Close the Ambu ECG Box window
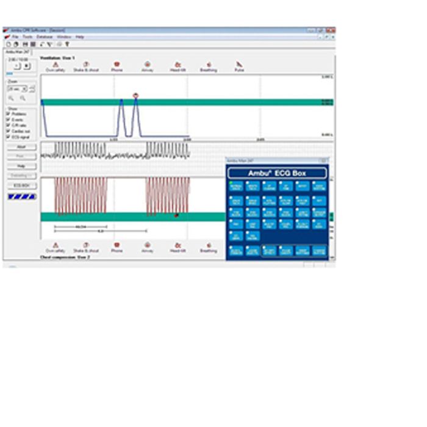The width and height of the screenshot is (427, 427). pos(324,160)
